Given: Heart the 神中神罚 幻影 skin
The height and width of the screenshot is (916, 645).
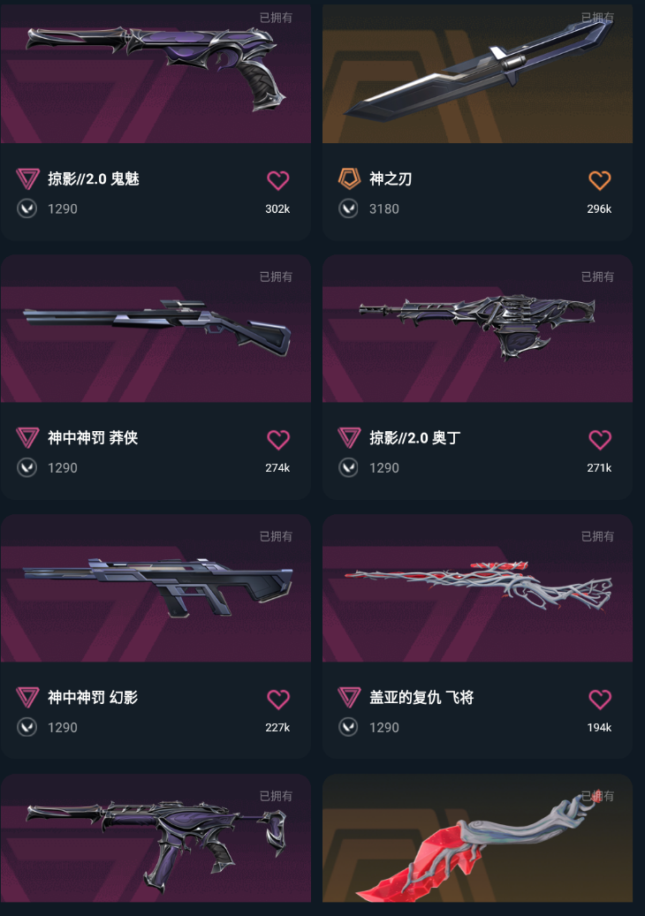Looking at the screenshot, I should 278,699.
